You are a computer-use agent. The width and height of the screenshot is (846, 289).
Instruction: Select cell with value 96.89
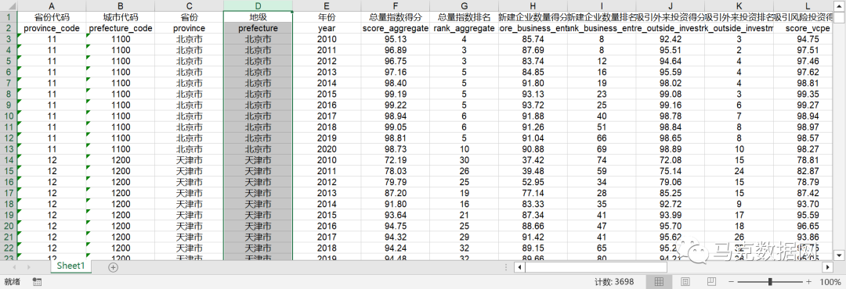point(396,50)
